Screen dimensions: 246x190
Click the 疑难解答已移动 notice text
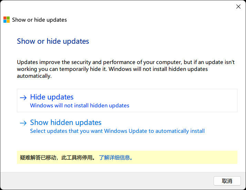(38, 158)
